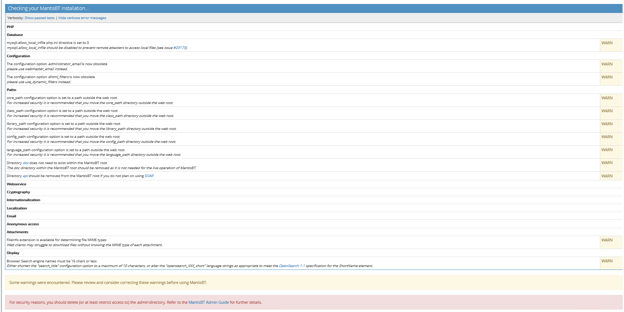Click the PHP section header
Image resolution: width=624 pixels, height=312 pixels.
point(10,27)
